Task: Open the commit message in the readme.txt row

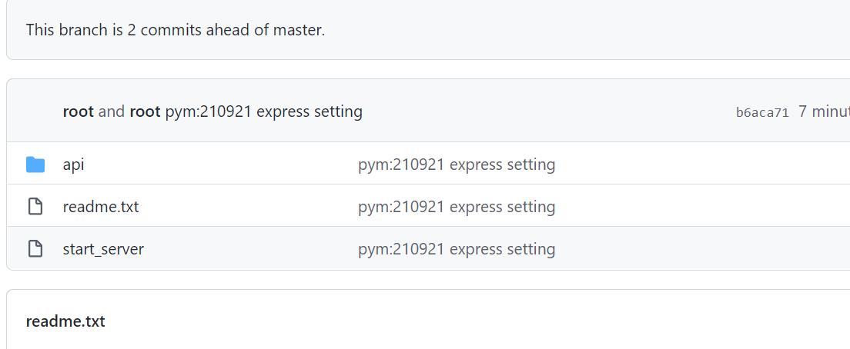Action: tap(456, 207)
